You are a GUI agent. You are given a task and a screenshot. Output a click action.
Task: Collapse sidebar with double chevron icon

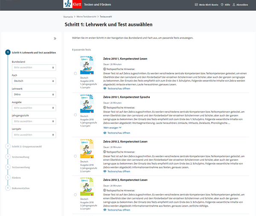55,38
